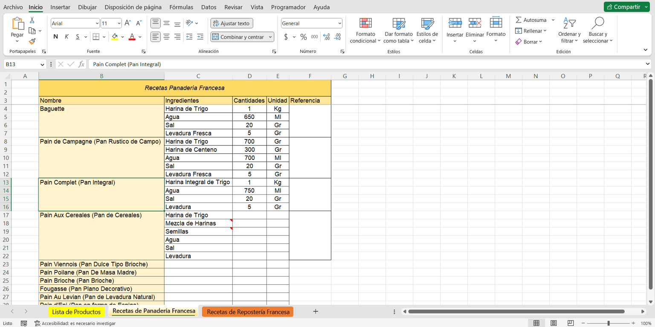Align text to top icon
Viewport: 655px width, 327px height.
click(x=156, y=23)
